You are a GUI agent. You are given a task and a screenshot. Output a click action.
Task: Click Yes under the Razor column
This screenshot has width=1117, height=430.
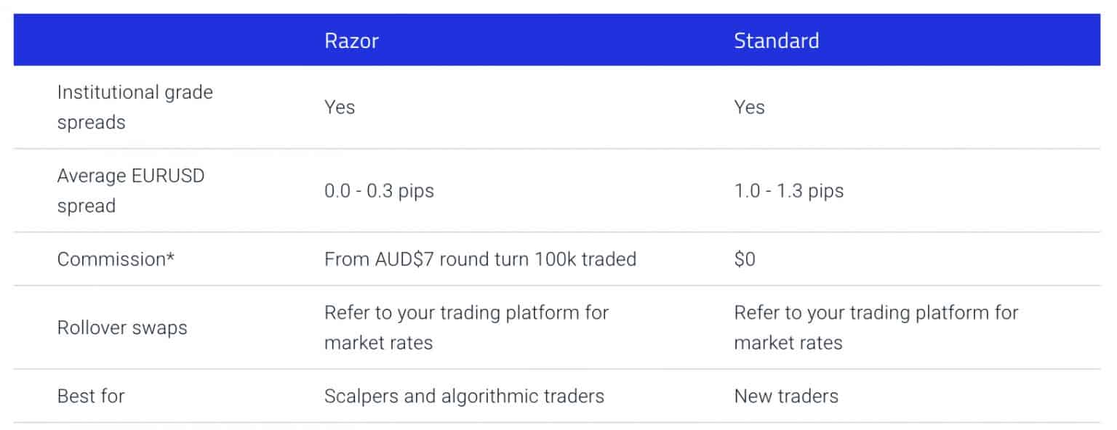click(340, 107)
